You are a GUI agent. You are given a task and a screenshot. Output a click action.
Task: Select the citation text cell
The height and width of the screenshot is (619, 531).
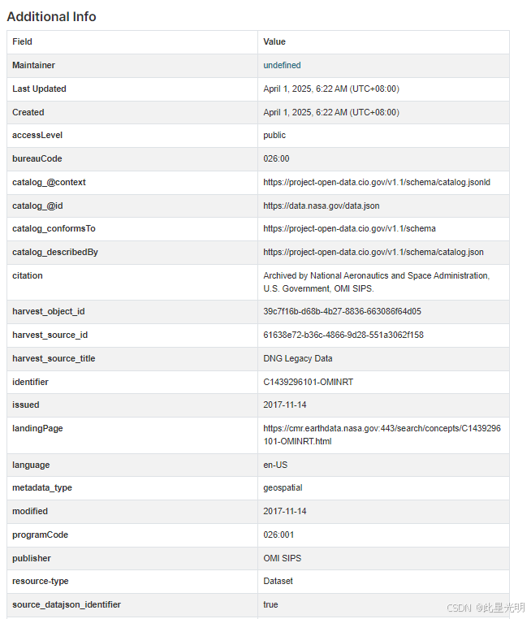[376, 282]
